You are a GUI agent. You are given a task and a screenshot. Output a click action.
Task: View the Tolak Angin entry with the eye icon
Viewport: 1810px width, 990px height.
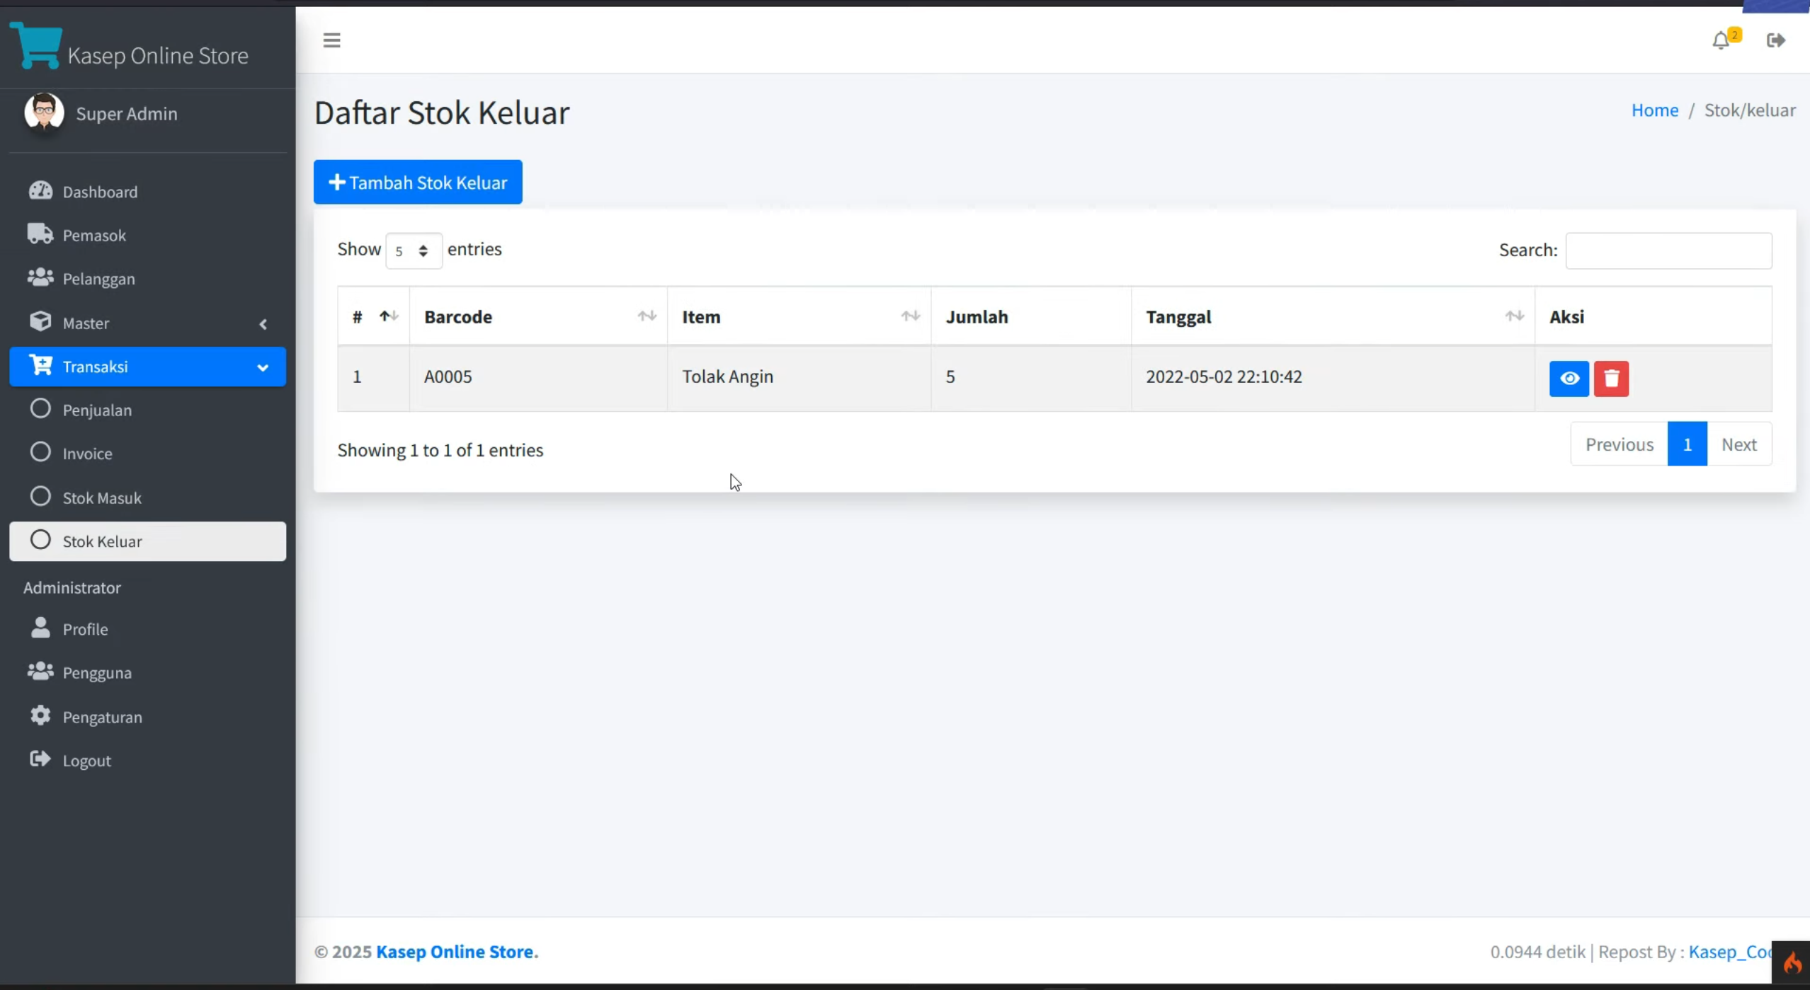(x=1569, y=379)
